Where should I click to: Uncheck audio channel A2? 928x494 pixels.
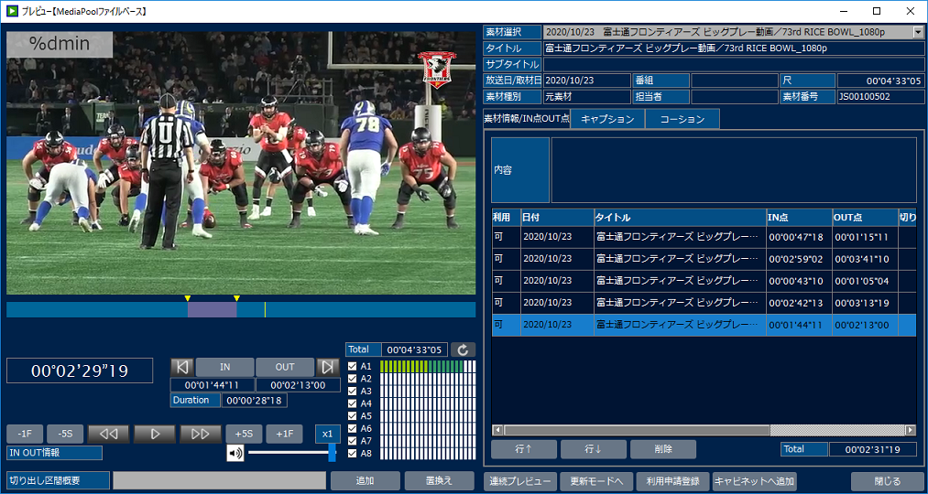click(352, 378)
